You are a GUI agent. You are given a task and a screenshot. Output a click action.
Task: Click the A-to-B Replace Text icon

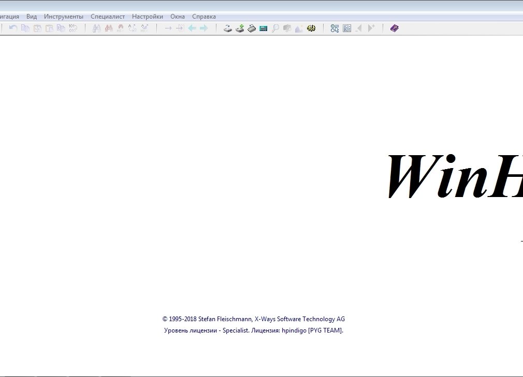(x=133, y=28)
